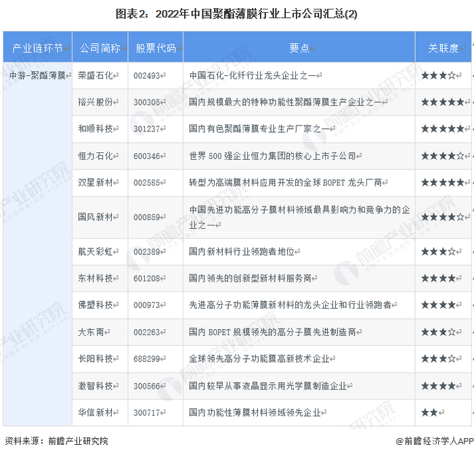Click the text 国内规模最大的特种功能性聚酯薄膜生产企业之一

pyautogui.click(x=286, y=102)
